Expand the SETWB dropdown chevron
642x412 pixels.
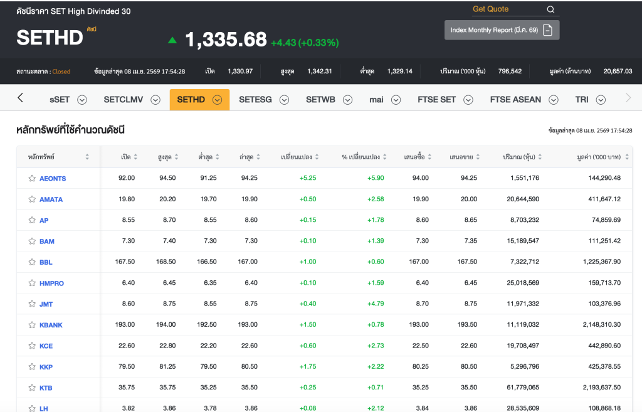point(347,100)
